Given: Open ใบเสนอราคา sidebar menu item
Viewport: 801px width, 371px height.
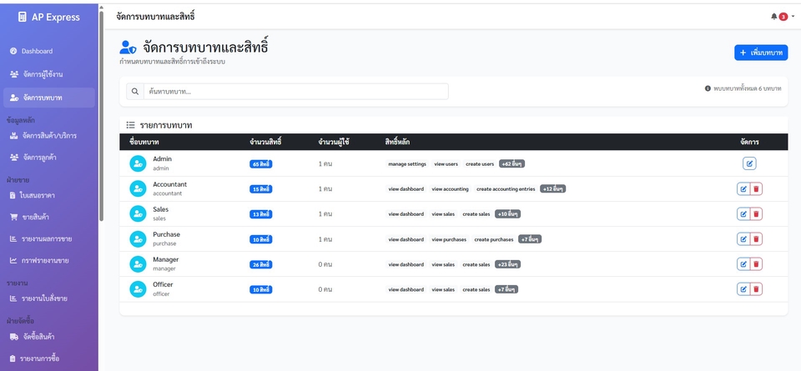Looking at the screenshot, I should (38, 195).
